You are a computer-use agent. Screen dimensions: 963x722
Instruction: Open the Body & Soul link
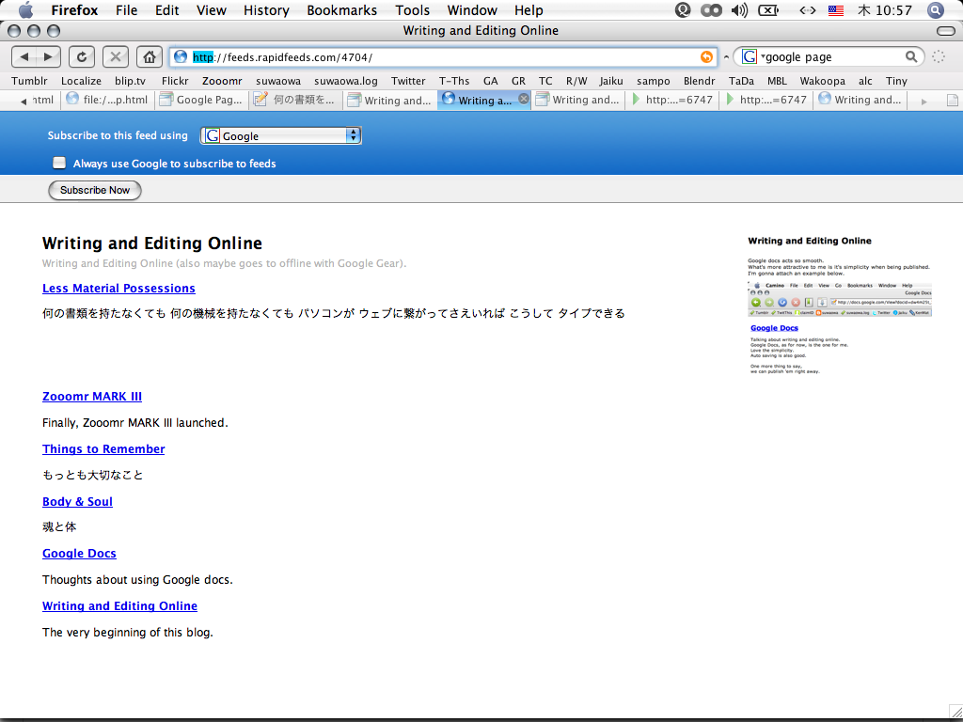(x=77, y=502)
